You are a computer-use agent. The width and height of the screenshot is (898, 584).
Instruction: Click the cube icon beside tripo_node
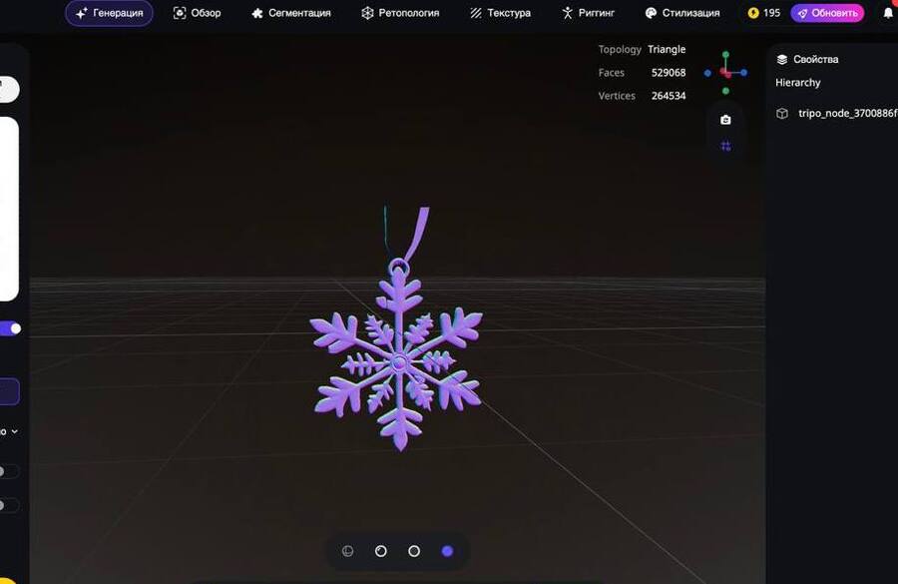click(781, 114)
